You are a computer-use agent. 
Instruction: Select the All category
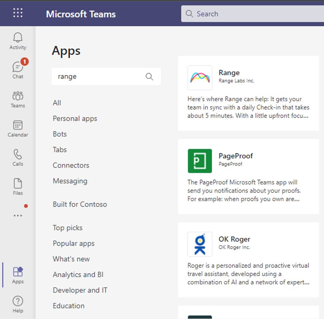pyautogui.click(x=57, y=103)
